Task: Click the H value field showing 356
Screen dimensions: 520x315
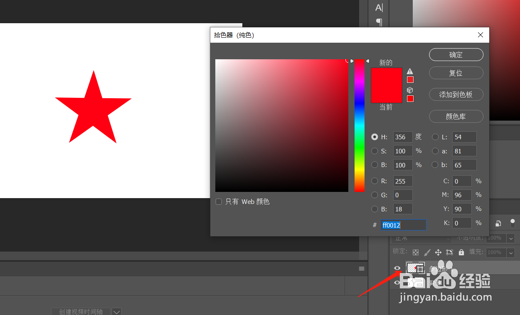Action: (x=403, y=137)
